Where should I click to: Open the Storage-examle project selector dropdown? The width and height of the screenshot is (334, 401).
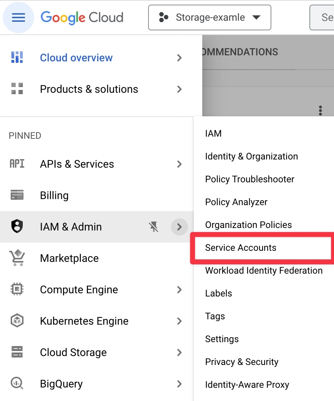(x=209, y=17)
